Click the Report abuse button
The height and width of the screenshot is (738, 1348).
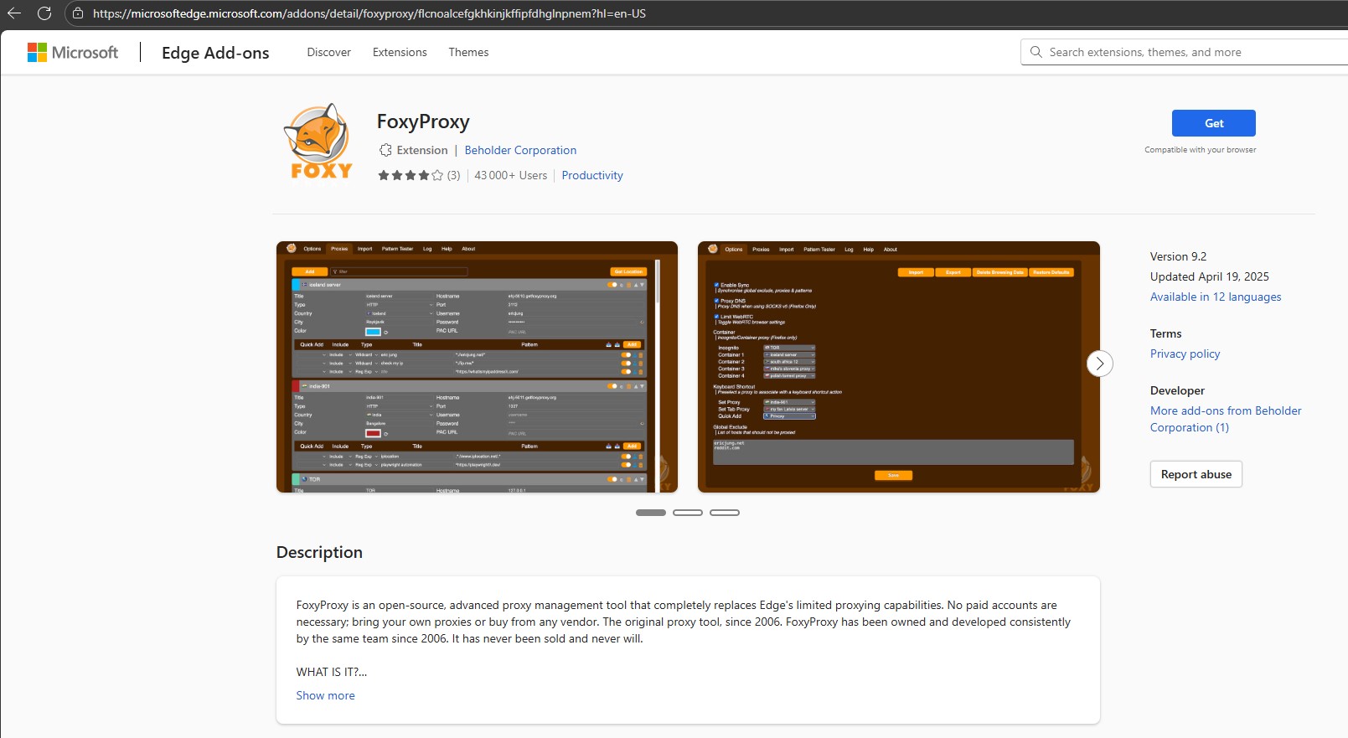point(1196,474)
